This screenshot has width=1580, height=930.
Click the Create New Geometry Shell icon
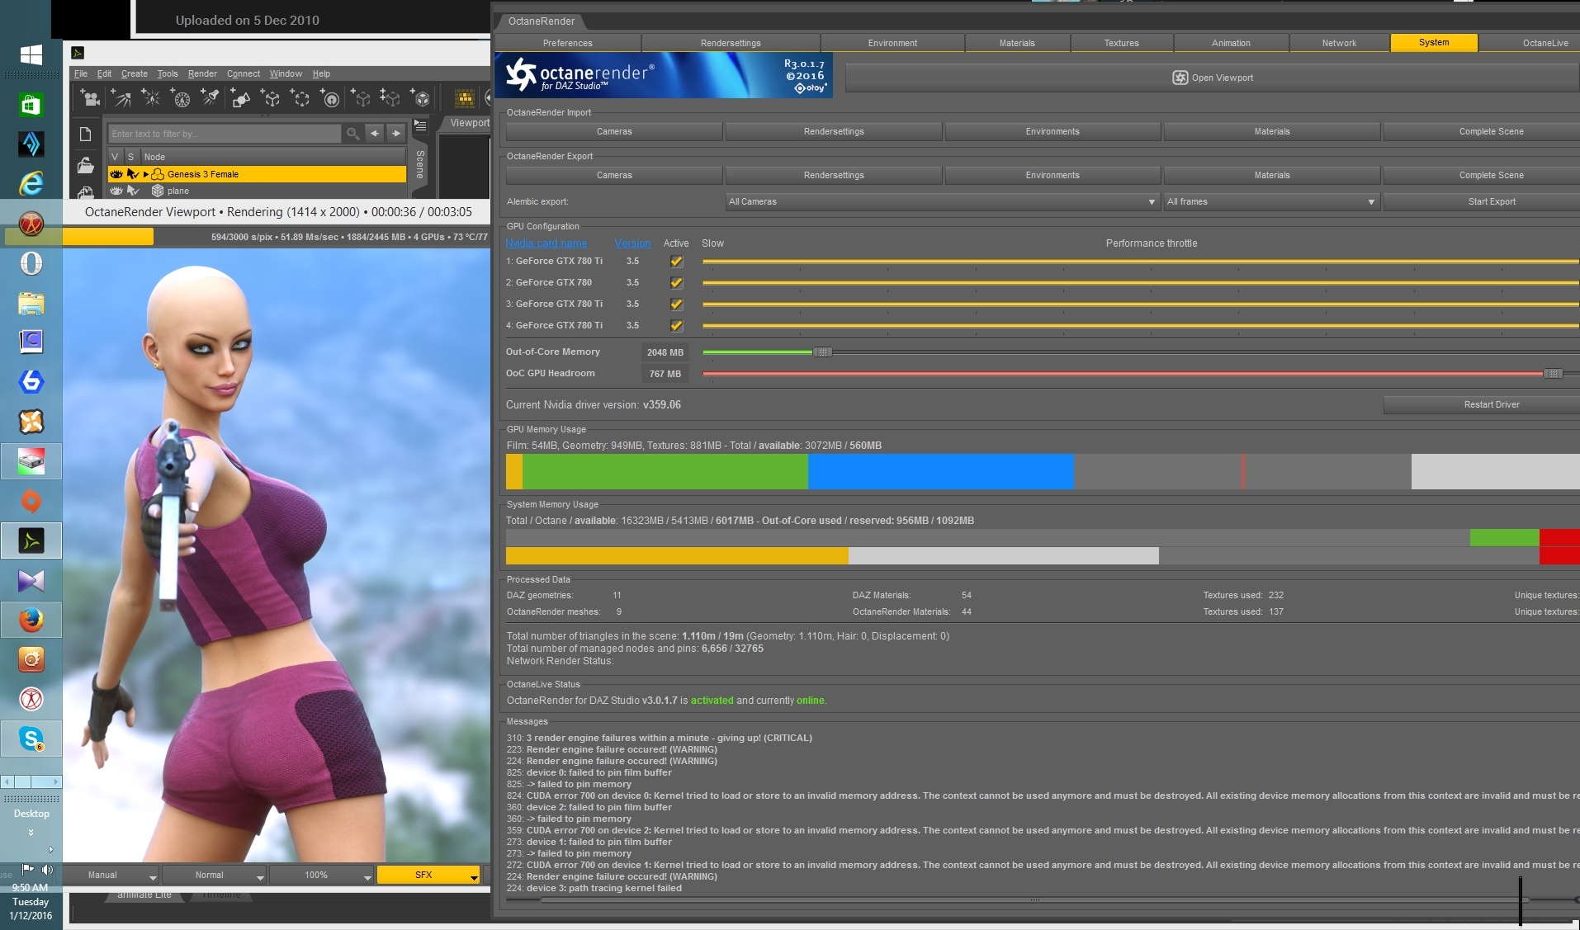point(421,99)
